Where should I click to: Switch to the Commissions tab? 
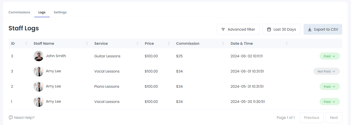point(19,12)
